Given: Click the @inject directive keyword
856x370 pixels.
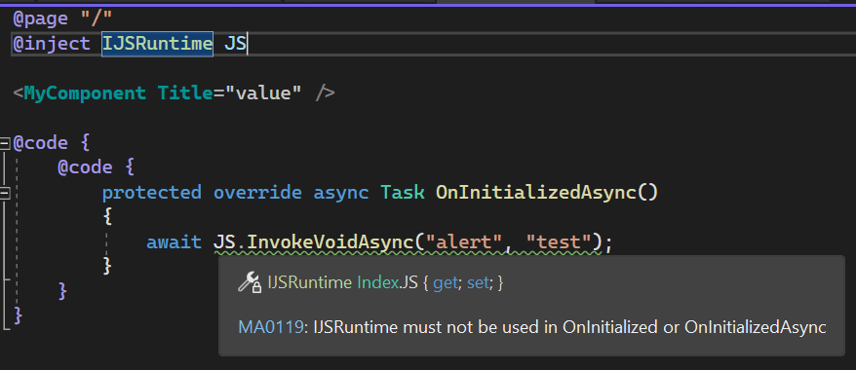Looking at the screenshot, I should coord(52,44).
